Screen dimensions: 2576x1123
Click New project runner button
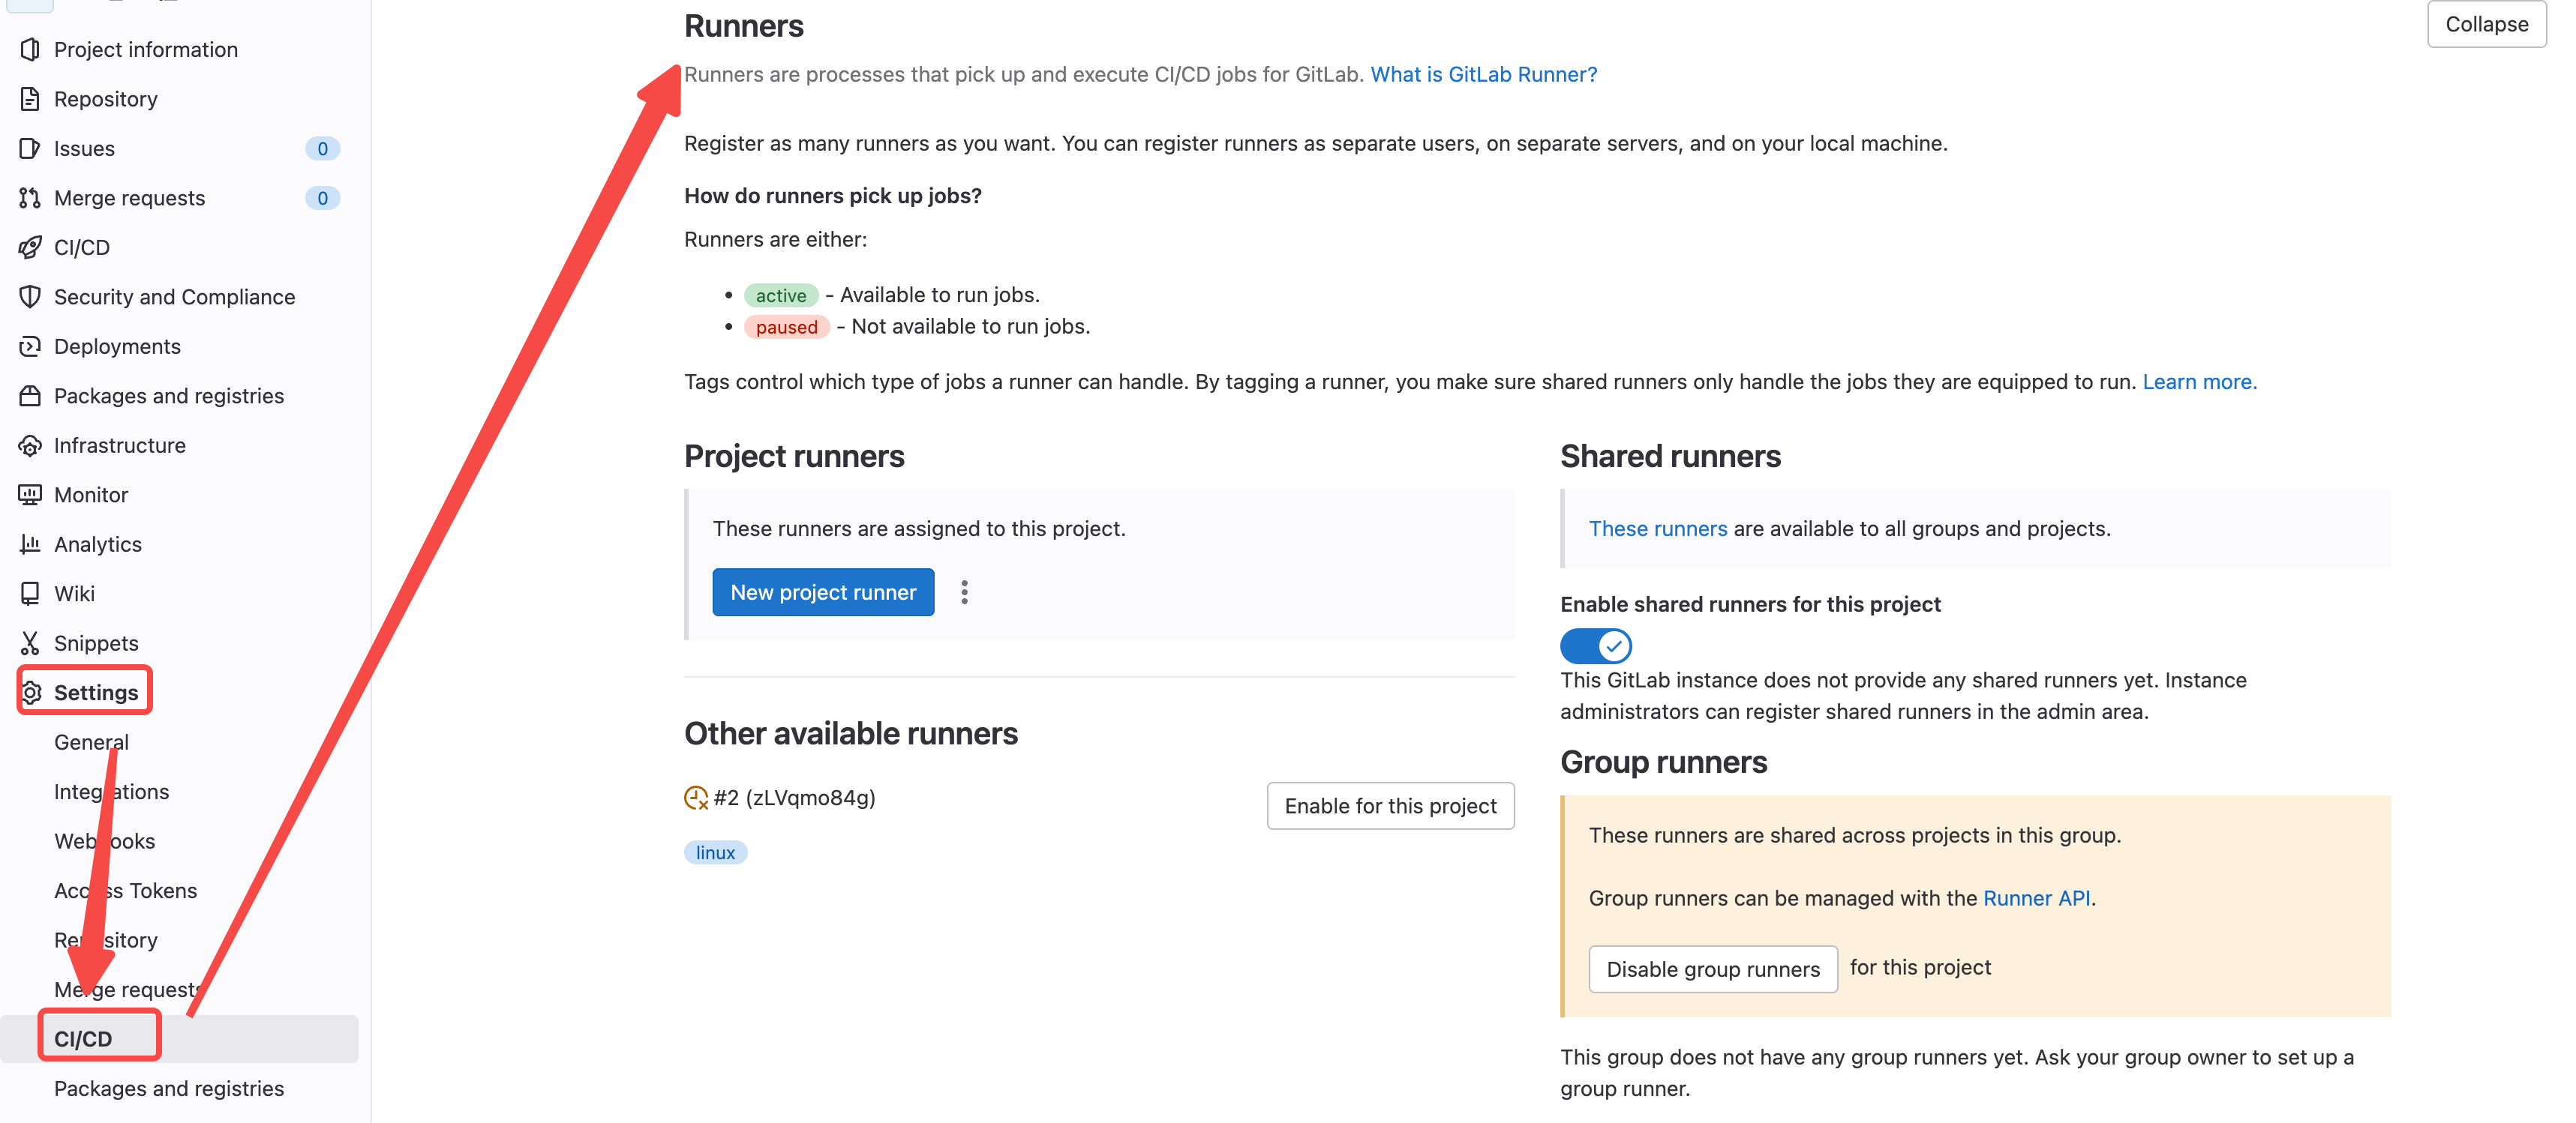coord(822,592)
